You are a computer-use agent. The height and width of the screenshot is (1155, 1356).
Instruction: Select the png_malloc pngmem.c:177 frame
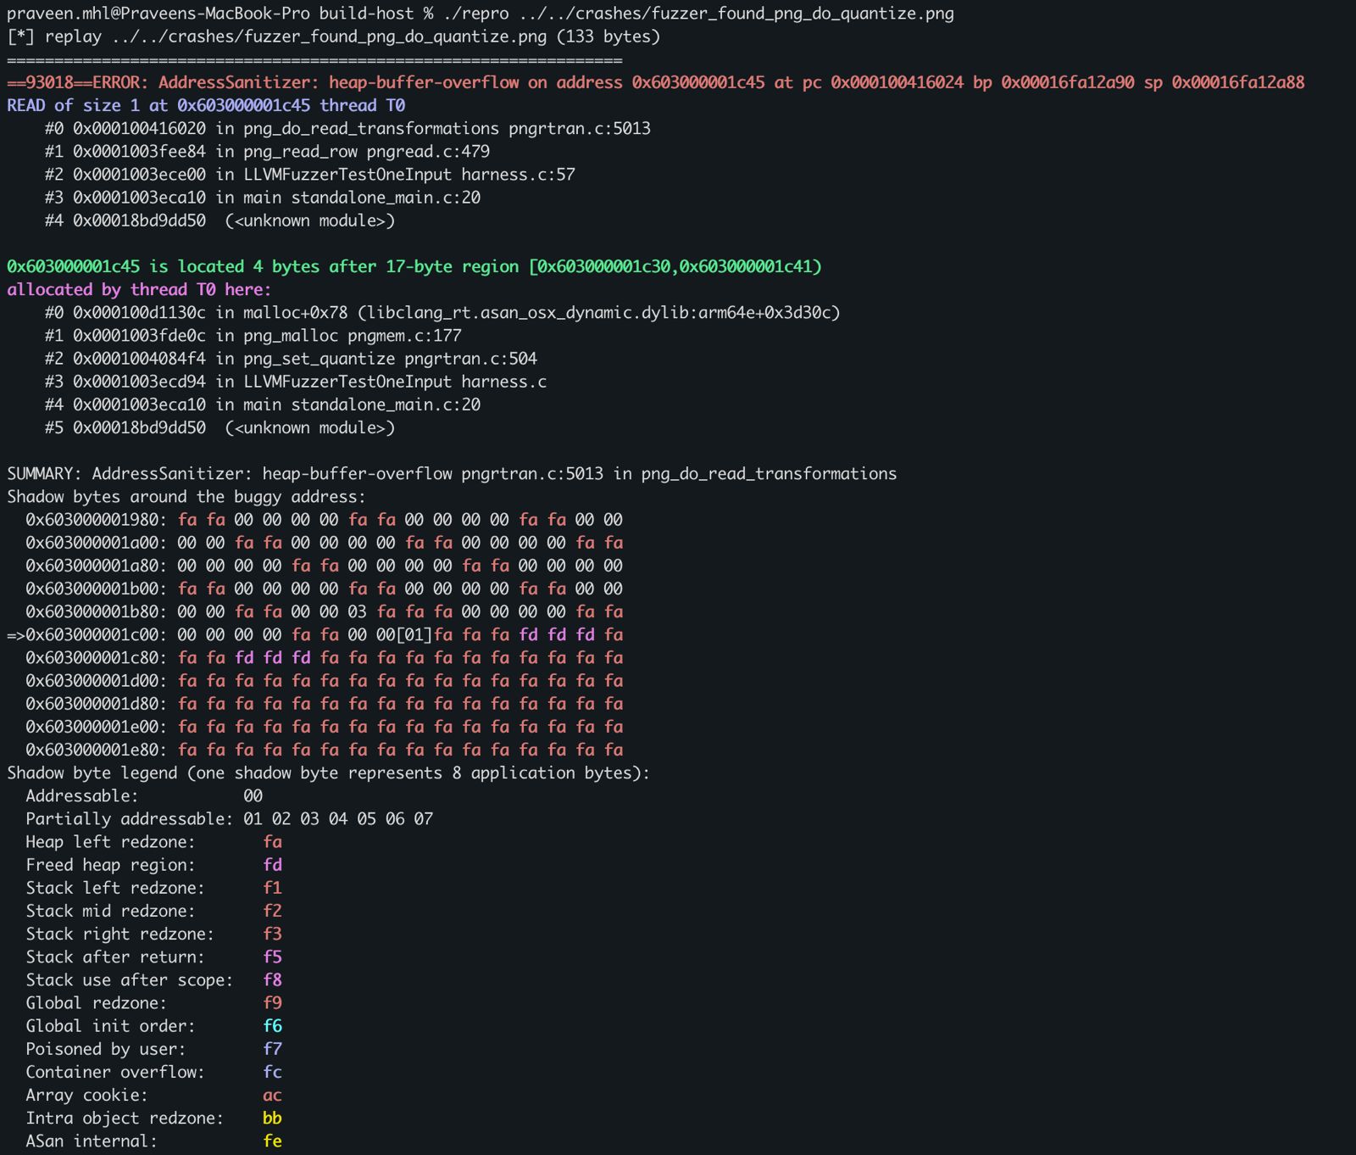pos(253,335)
